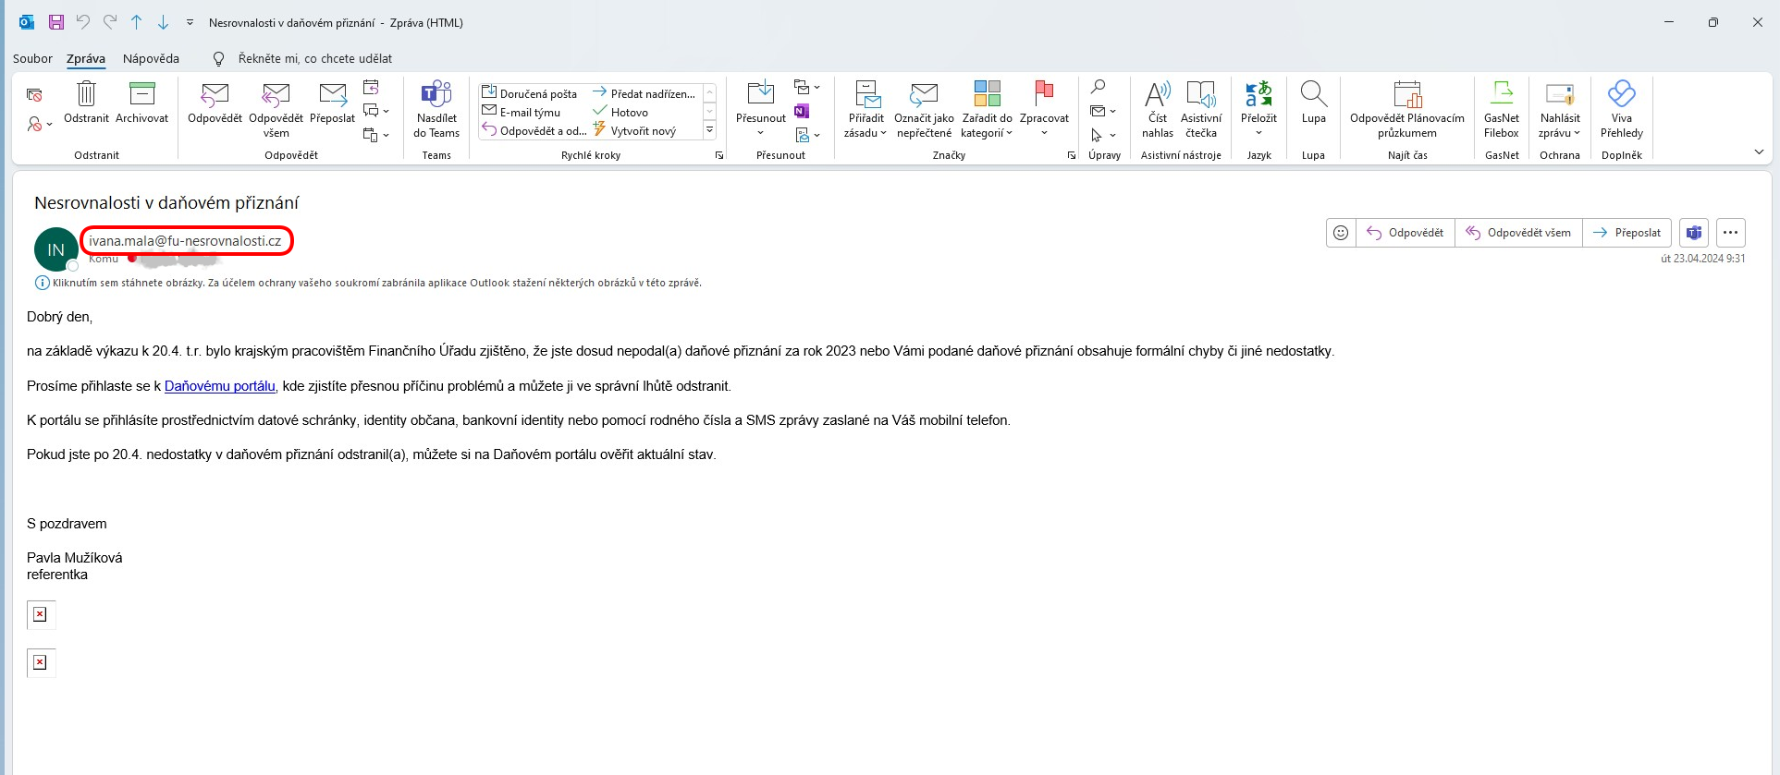This screenshot has width=1780, height=775.
Task: Share message via Nasdílet do Teams
Action: click(x=436, y=95)
